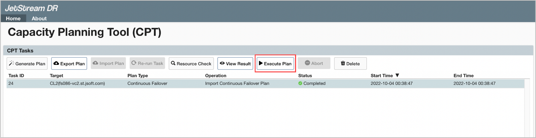Click the Resource Check magnifier icon
This screenshot has height=138, width=536.
point(173,63)
